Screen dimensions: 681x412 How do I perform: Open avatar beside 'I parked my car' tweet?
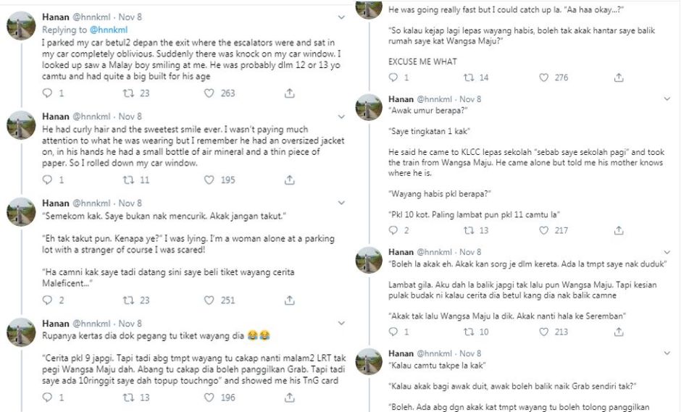22,27
